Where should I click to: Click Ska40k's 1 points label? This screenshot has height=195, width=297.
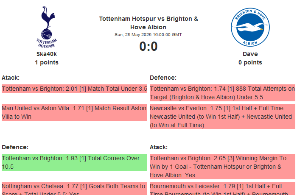click(x=47, y=62)
